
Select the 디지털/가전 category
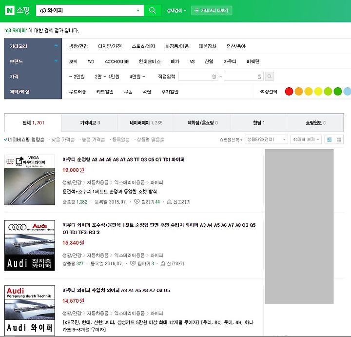(x=110, y=46)
